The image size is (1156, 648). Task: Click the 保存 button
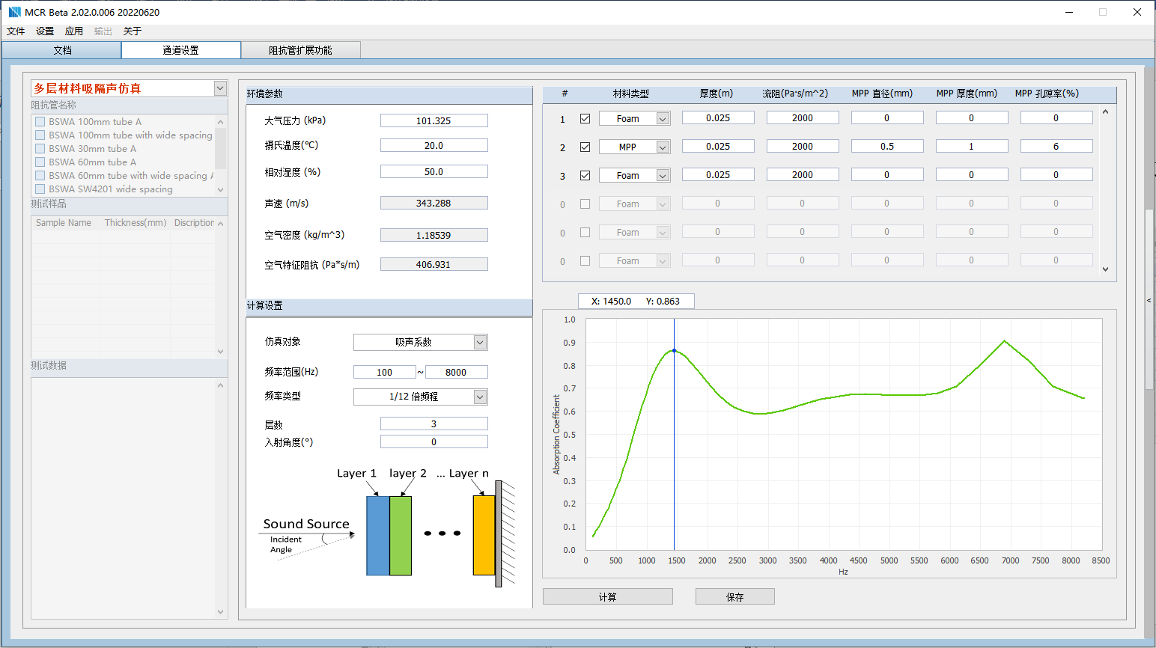click(734, 596)
